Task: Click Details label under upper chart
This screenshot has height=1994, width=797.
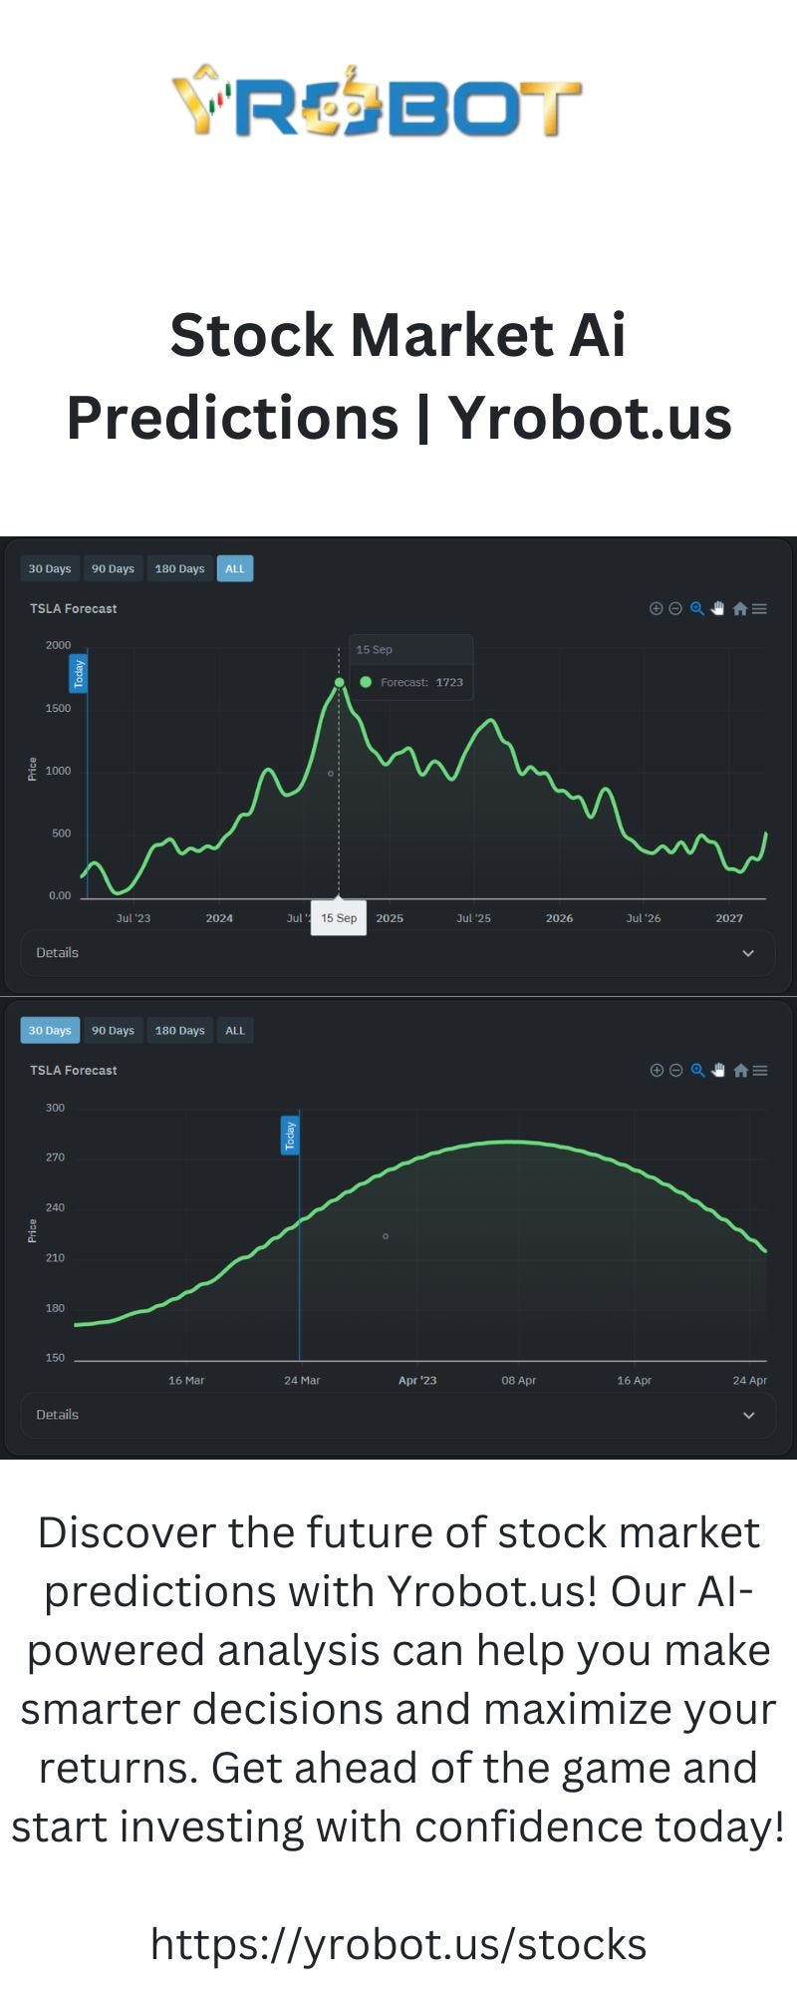Action: [57, 953]
